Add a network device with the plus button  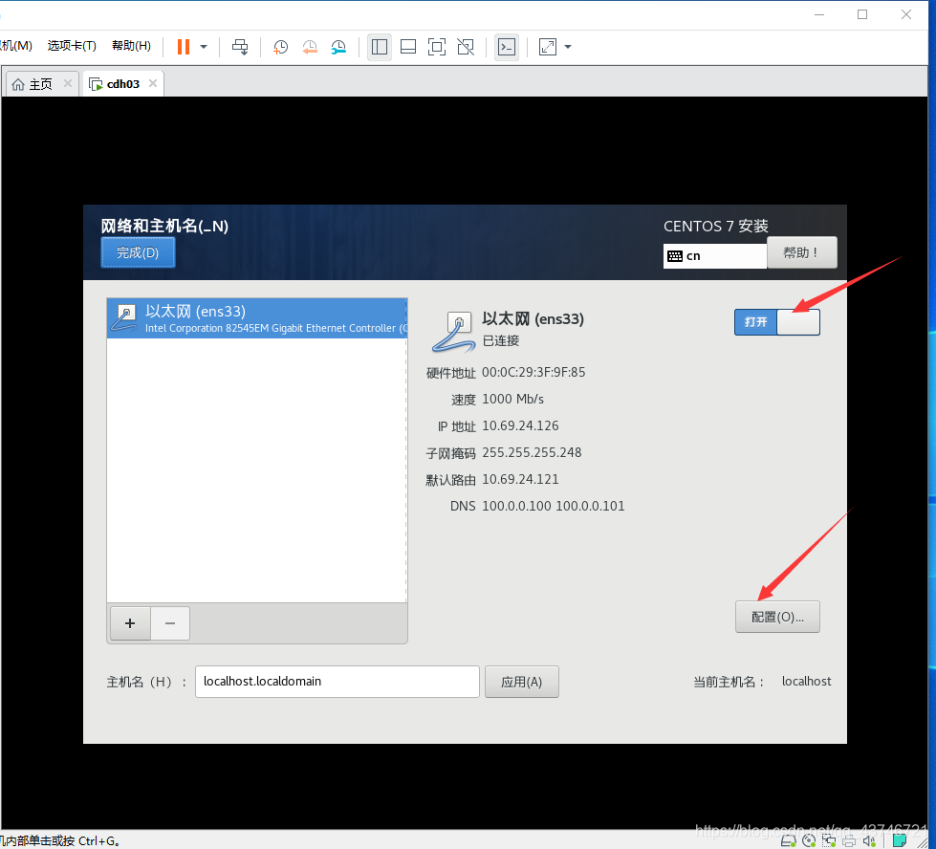[x=130, y=623]
